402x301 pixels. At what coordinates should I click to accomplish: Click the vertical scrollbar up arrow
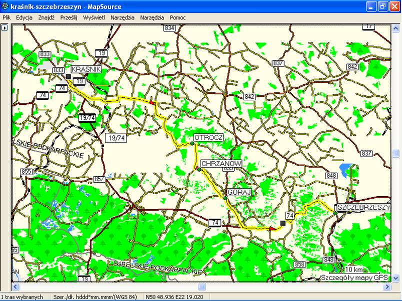tap(395, 28)
